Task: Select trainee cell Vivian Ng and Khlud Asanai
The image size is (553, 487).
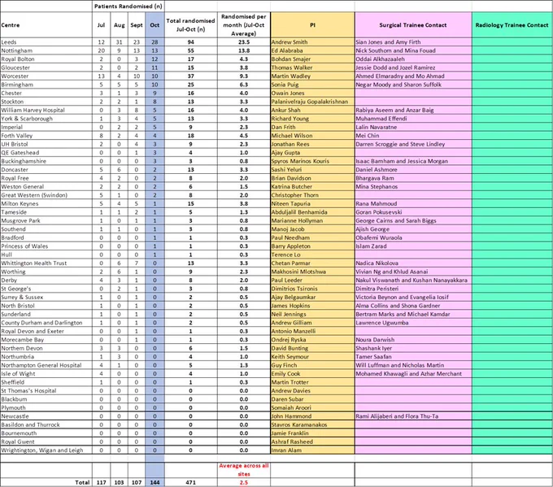Action: pyautogui.click(x=413, y=272)
